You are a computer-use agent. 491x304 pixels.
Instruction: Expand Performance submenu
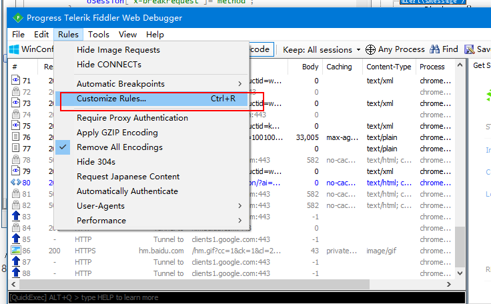pos(152,221)
